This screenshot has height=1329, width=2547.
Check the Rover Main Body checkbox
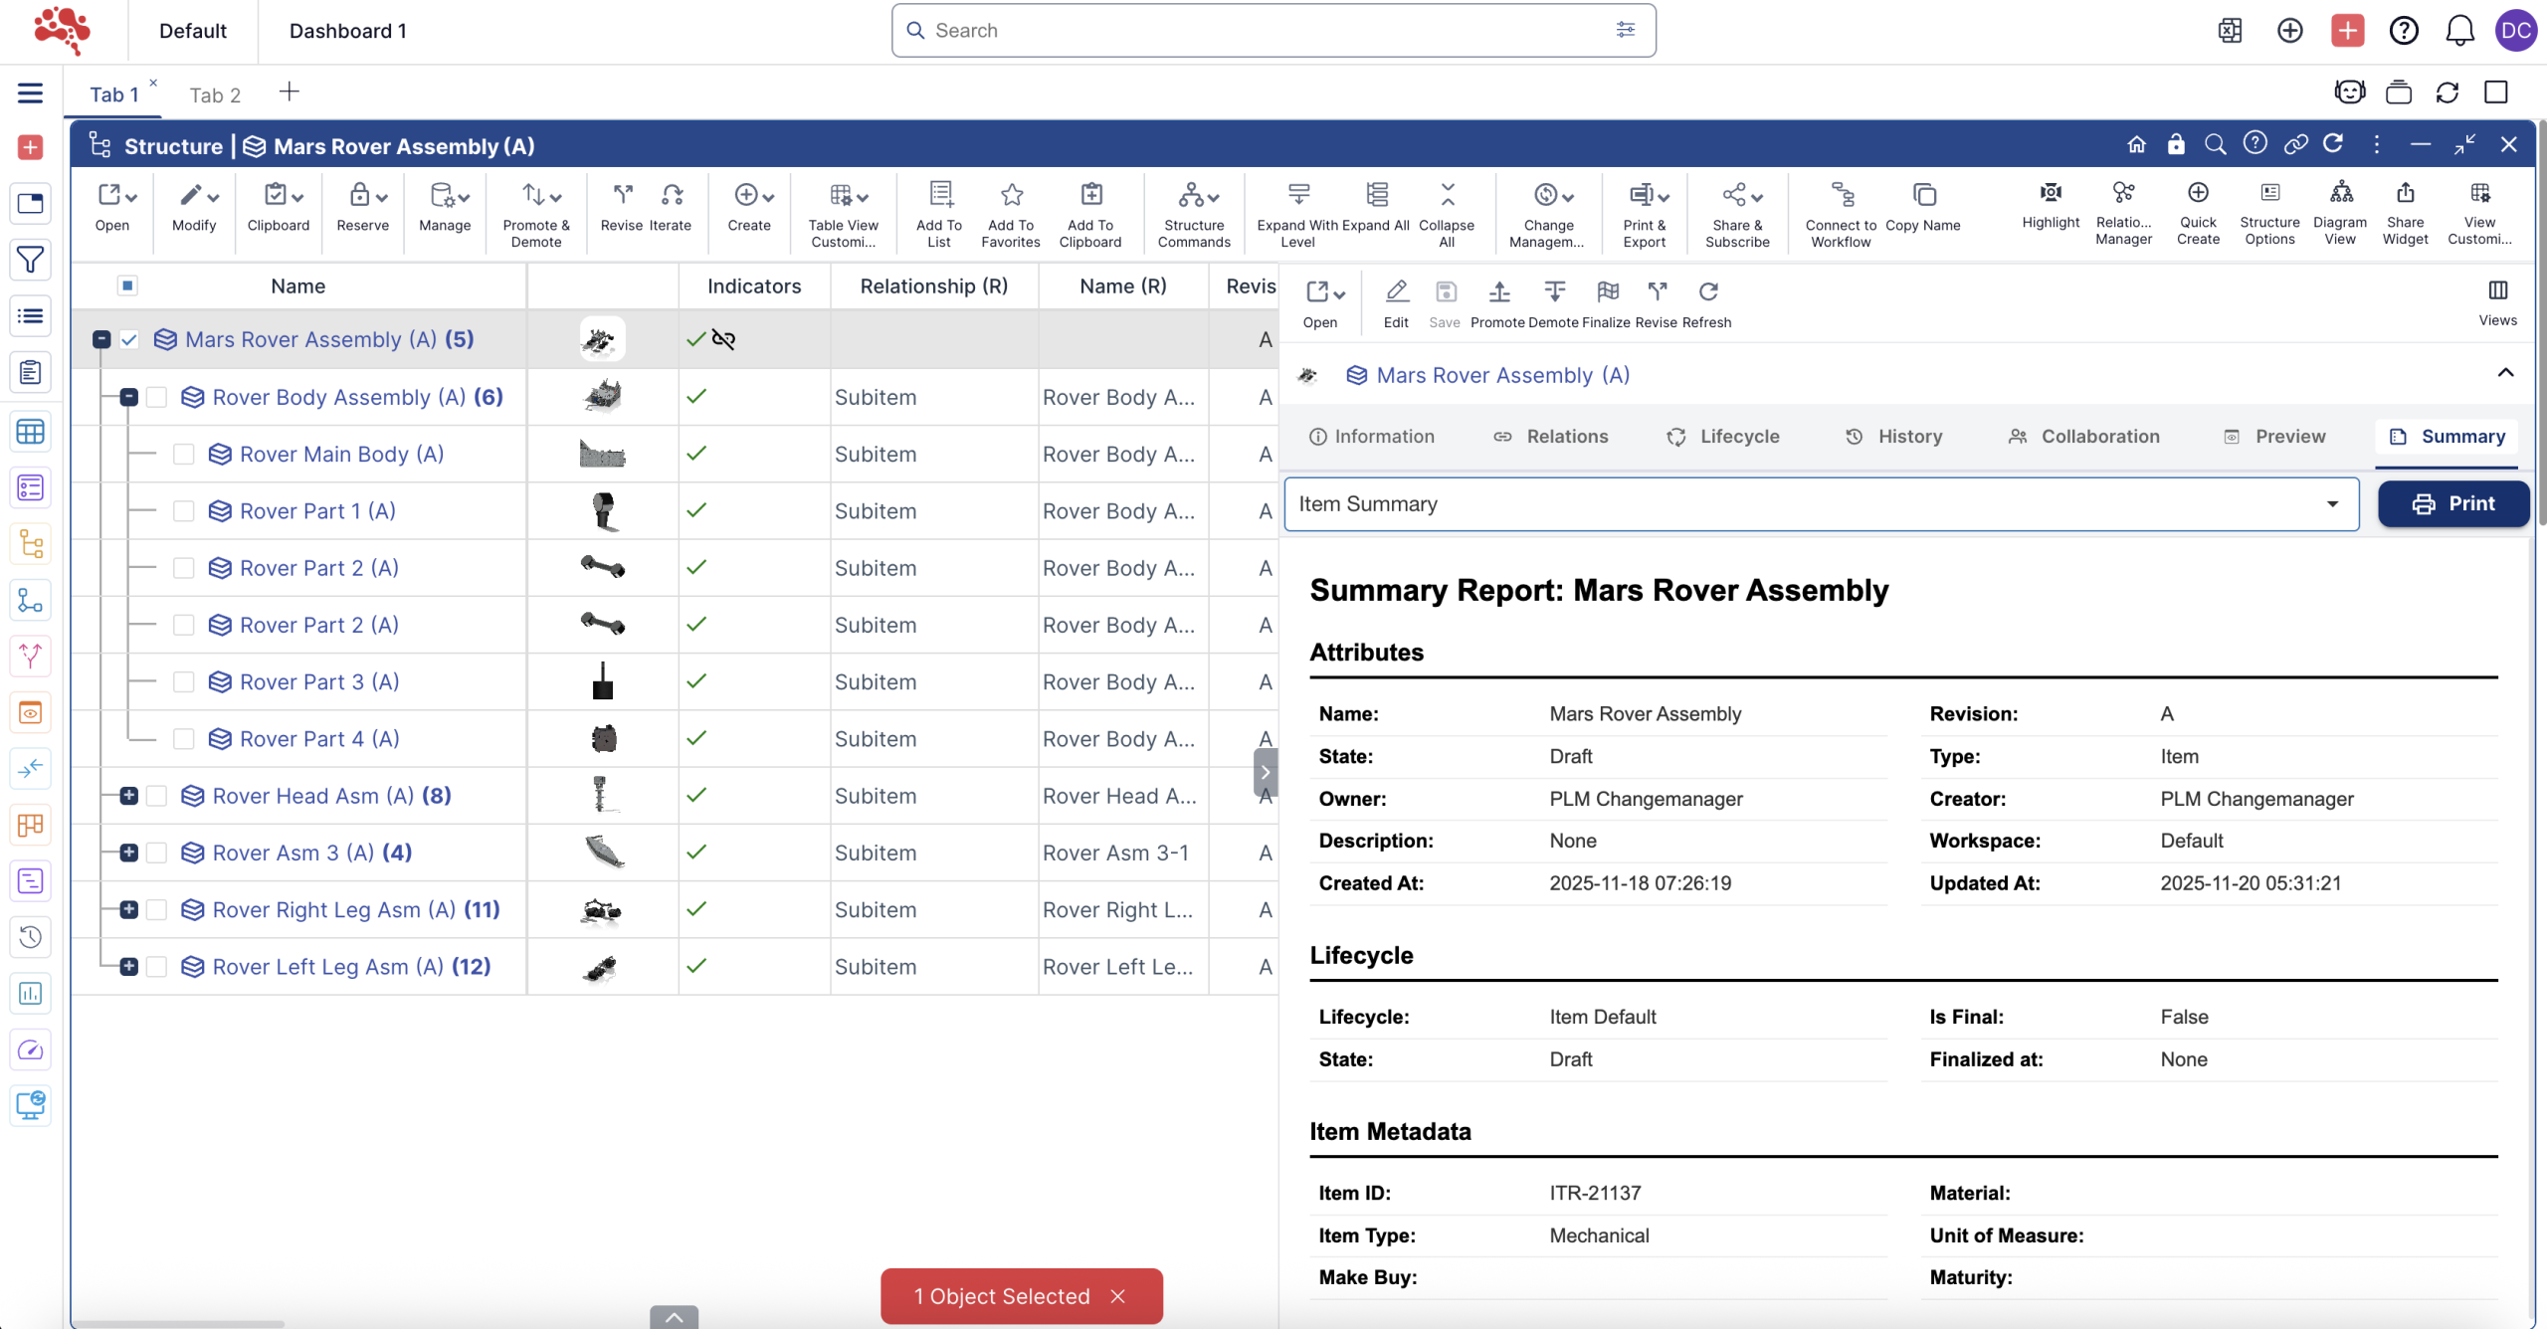[x=183, y=455]
